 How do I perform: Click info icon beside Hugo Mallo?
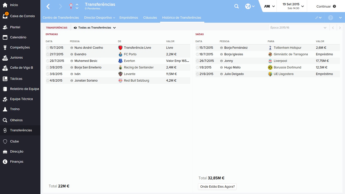[x=221, y=67]
